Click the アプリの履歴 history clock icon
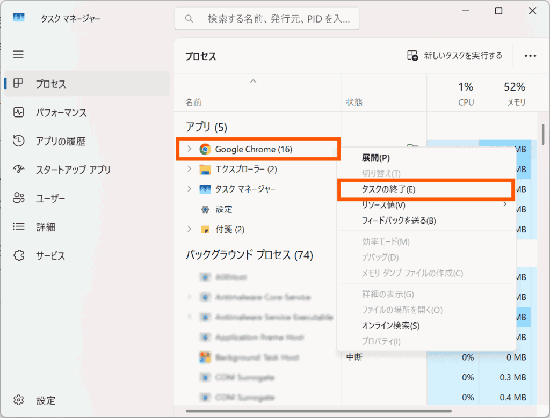550x418 pixels. (x=18, y=141)
